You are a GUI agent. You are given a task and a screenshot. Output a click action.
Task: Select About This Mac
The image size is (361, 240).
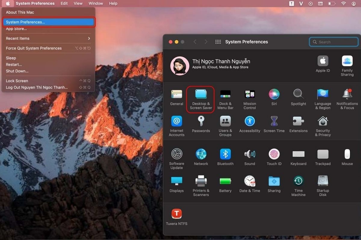48,12
